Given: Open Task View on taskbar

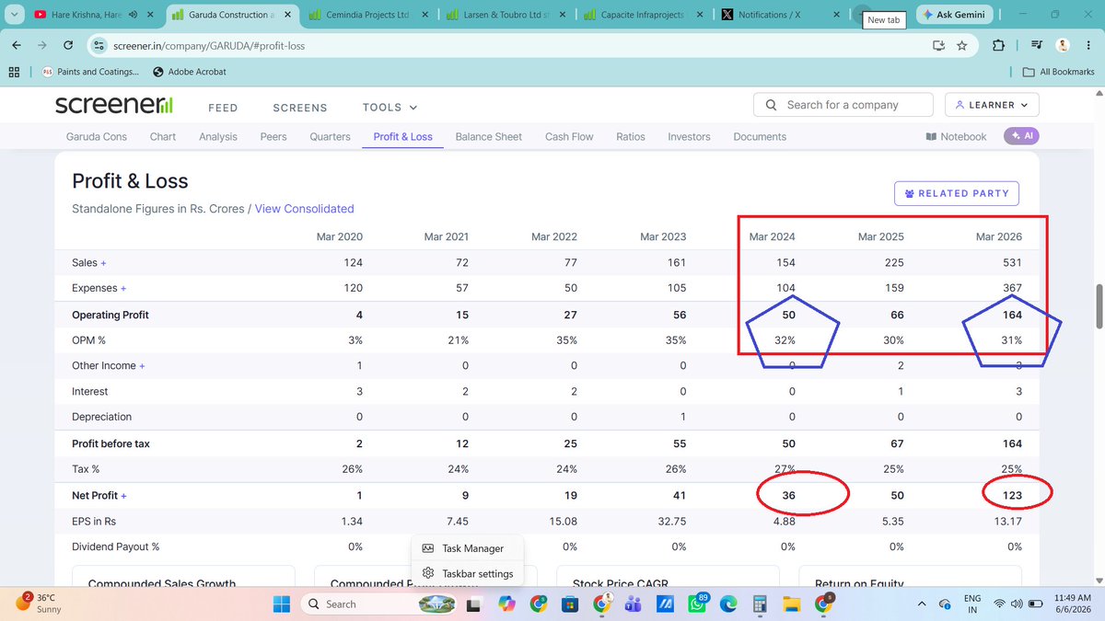Looking at the screenshot, I should pyautogui.click(x=474, y=604).
